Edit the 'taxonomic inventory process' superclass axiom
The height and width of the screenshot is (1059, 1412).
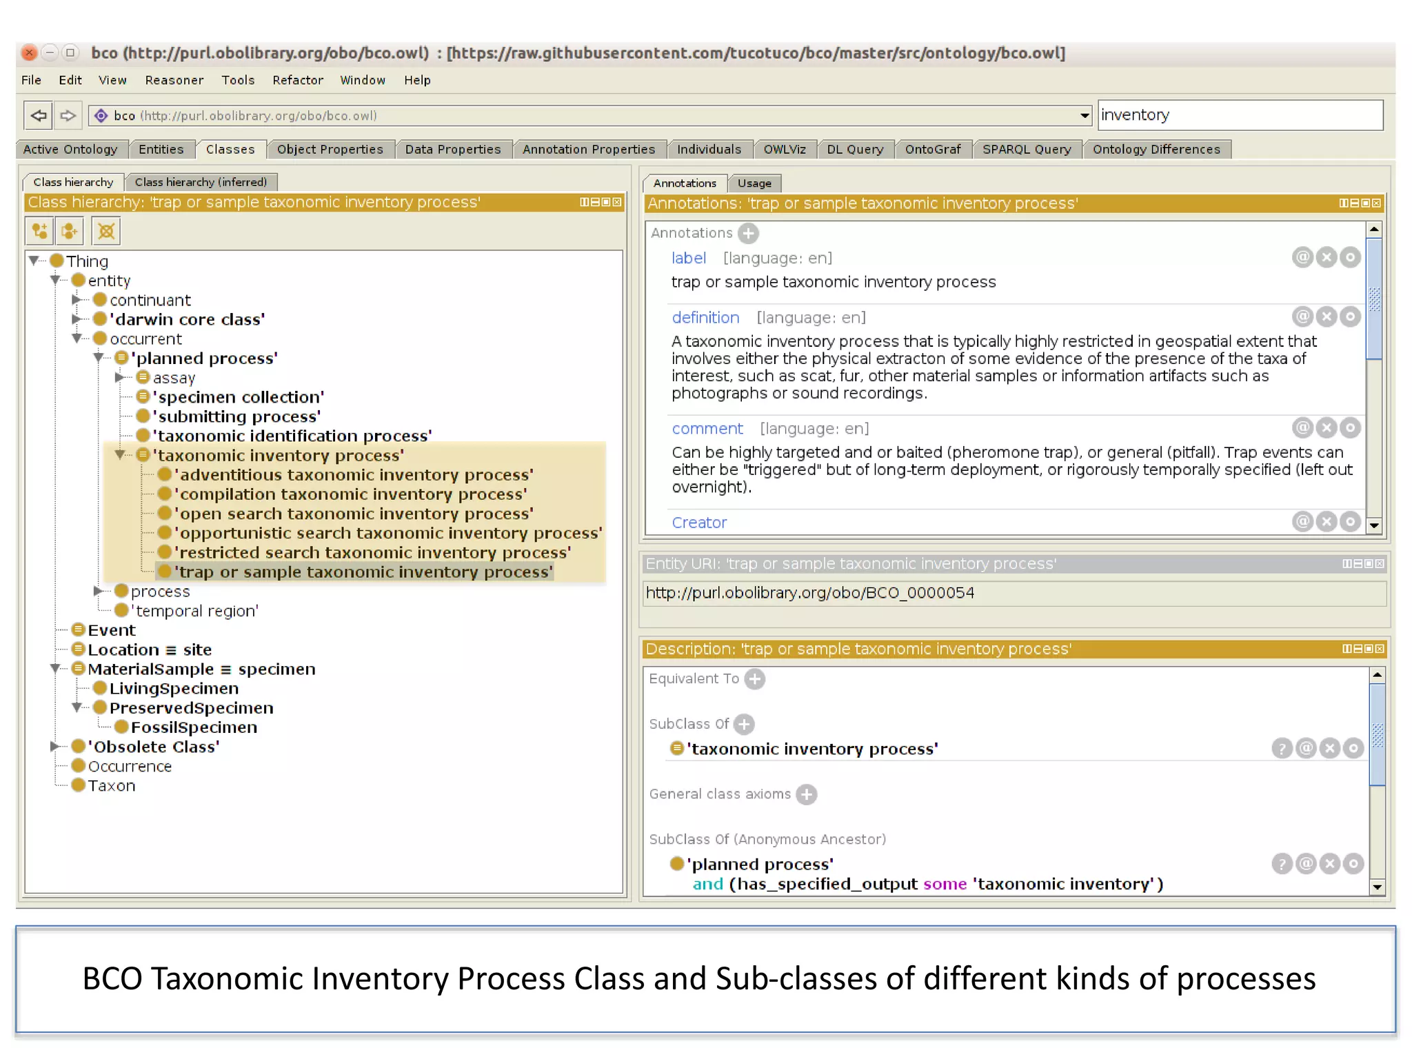pos(1353,748)
